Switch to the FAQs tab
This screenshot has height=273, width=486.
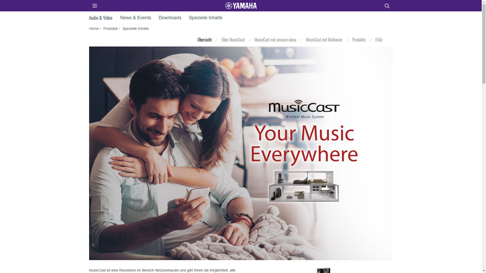pos(379,40)
